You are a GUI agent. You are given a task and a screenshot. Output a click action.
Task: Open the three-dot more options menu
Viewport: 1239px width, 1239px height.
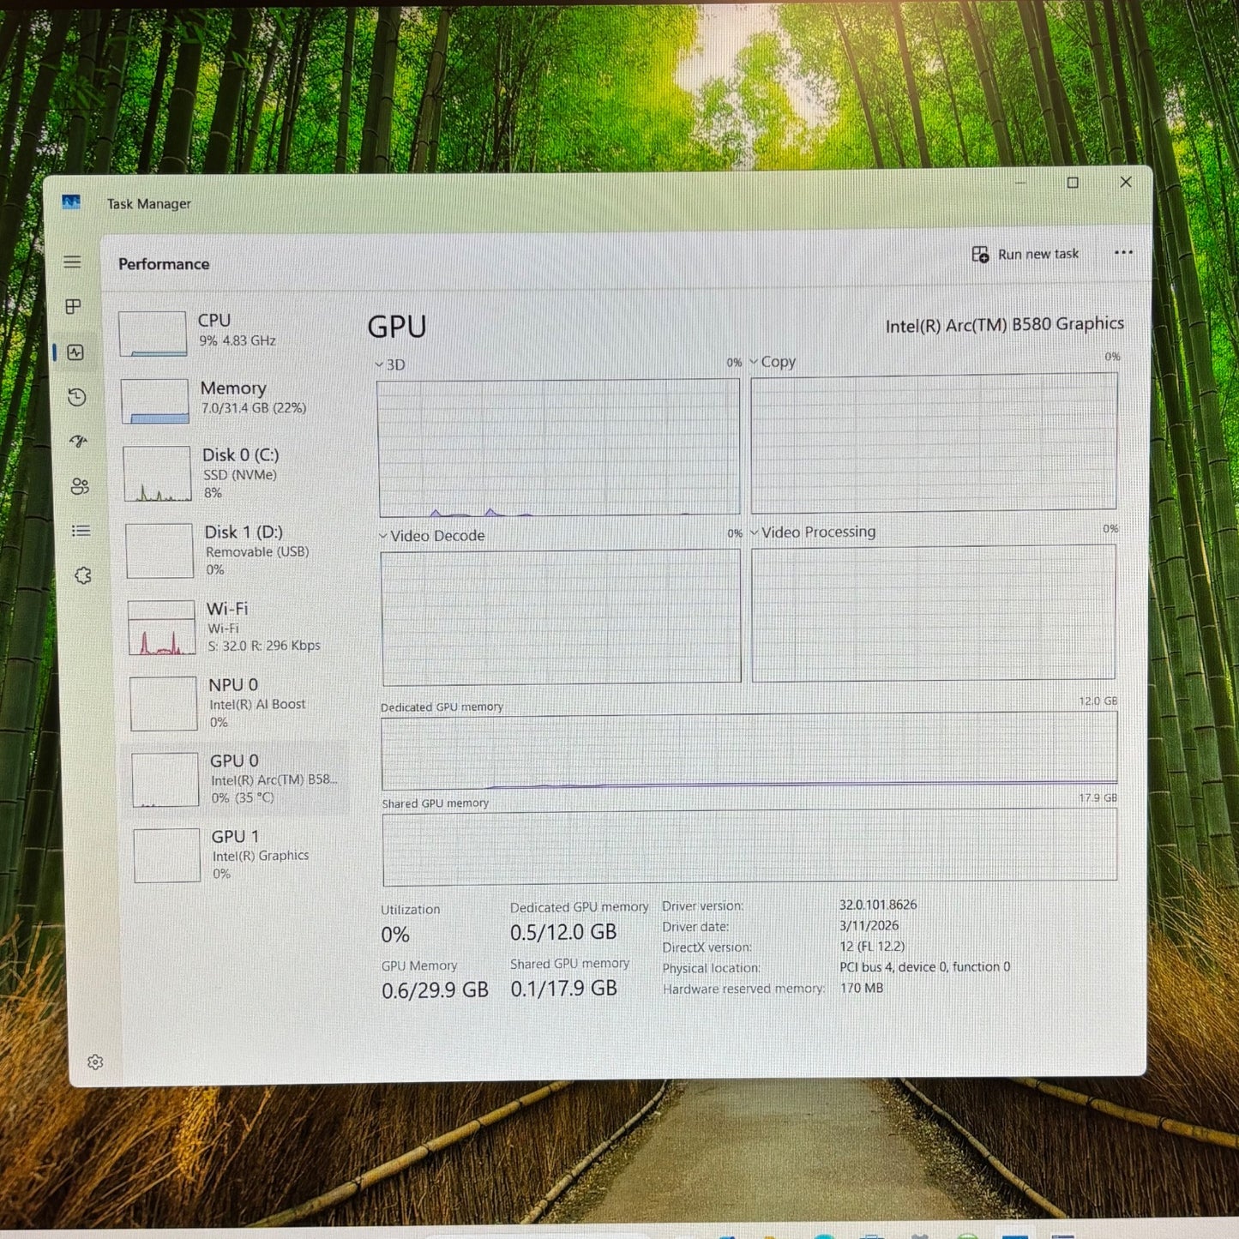pyautogui.click(x=1123, y=253)
